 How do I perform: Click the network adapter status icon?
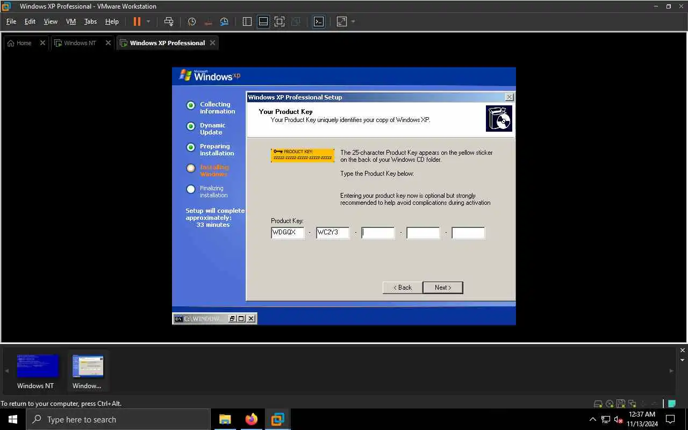(632, 404)
